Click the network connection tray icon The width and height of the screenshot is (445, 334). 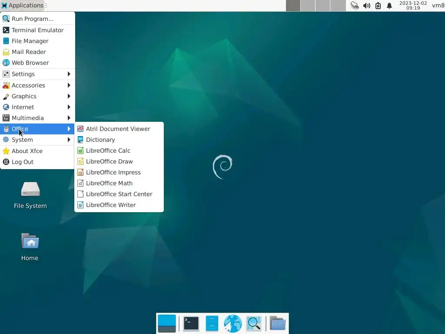coord(355,5)
